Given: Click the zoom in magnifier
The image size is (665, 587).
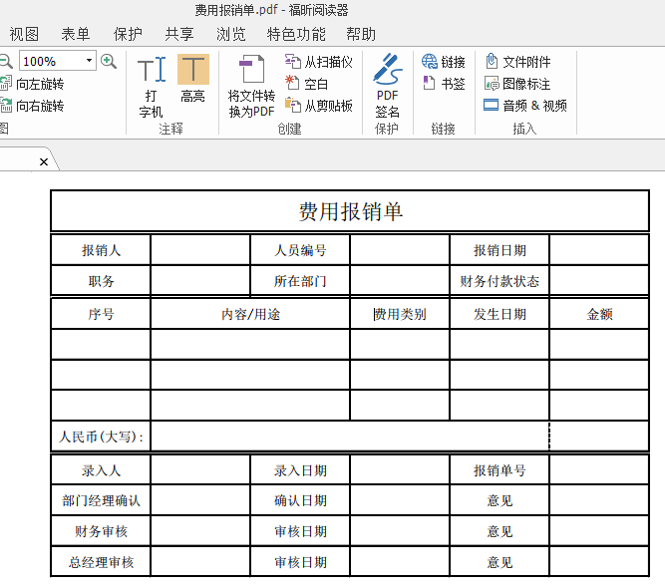Looking at the screenshot, I should pos(109,62).
